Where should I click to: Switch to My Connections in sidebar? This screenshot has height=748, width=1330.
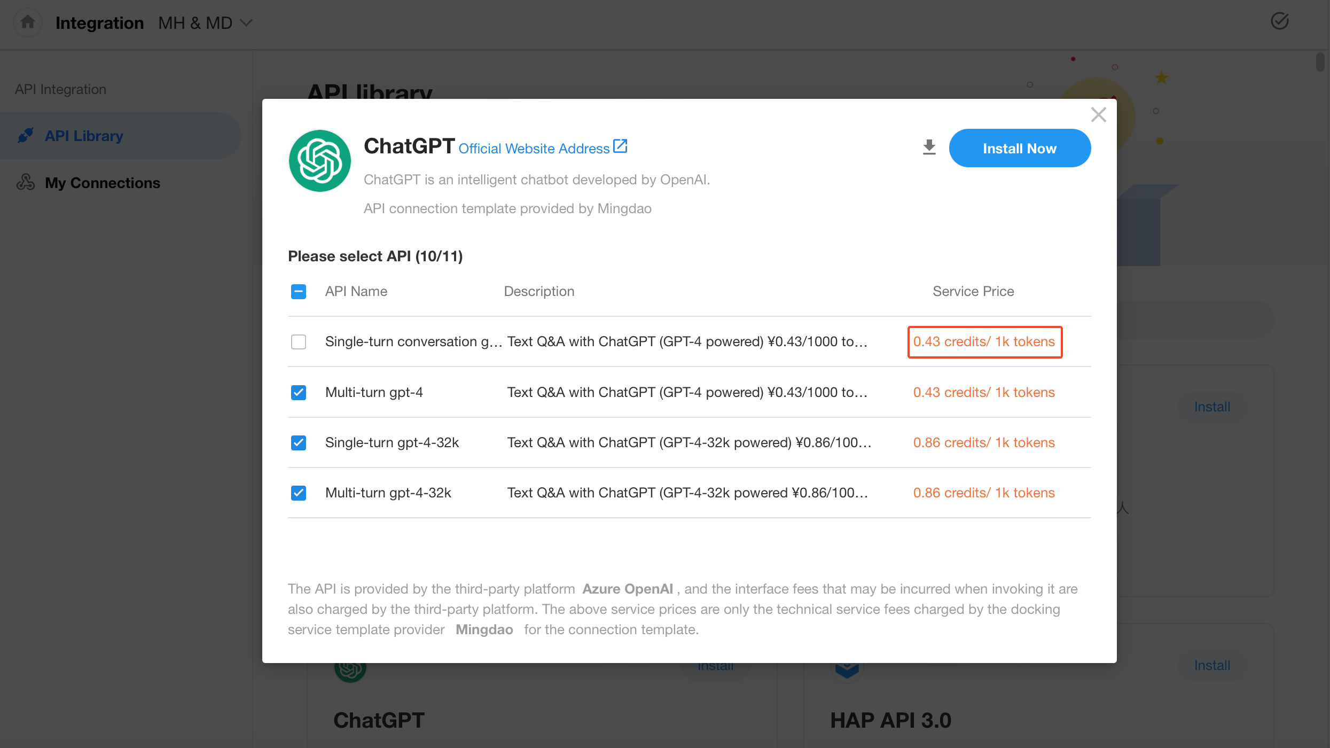pos(102,183)
